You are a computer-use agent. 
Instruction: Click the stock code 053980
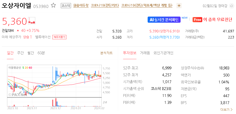pyautogui.click(x=41, y=6)
